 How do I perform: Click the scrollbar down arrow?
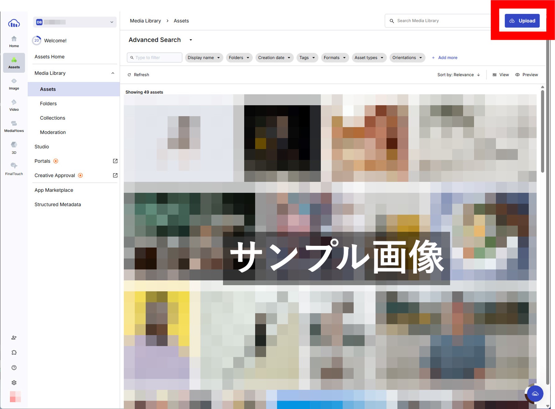pyautogui.click(x=548, y=406)
